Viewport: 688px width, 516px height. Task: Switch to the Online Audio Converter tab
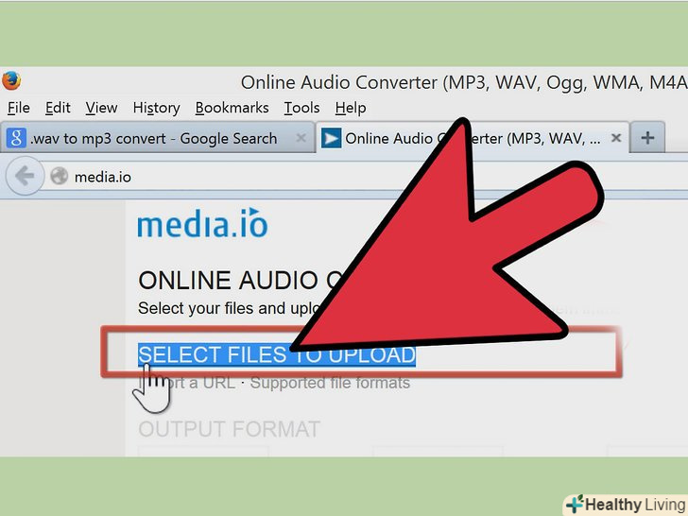473,138
